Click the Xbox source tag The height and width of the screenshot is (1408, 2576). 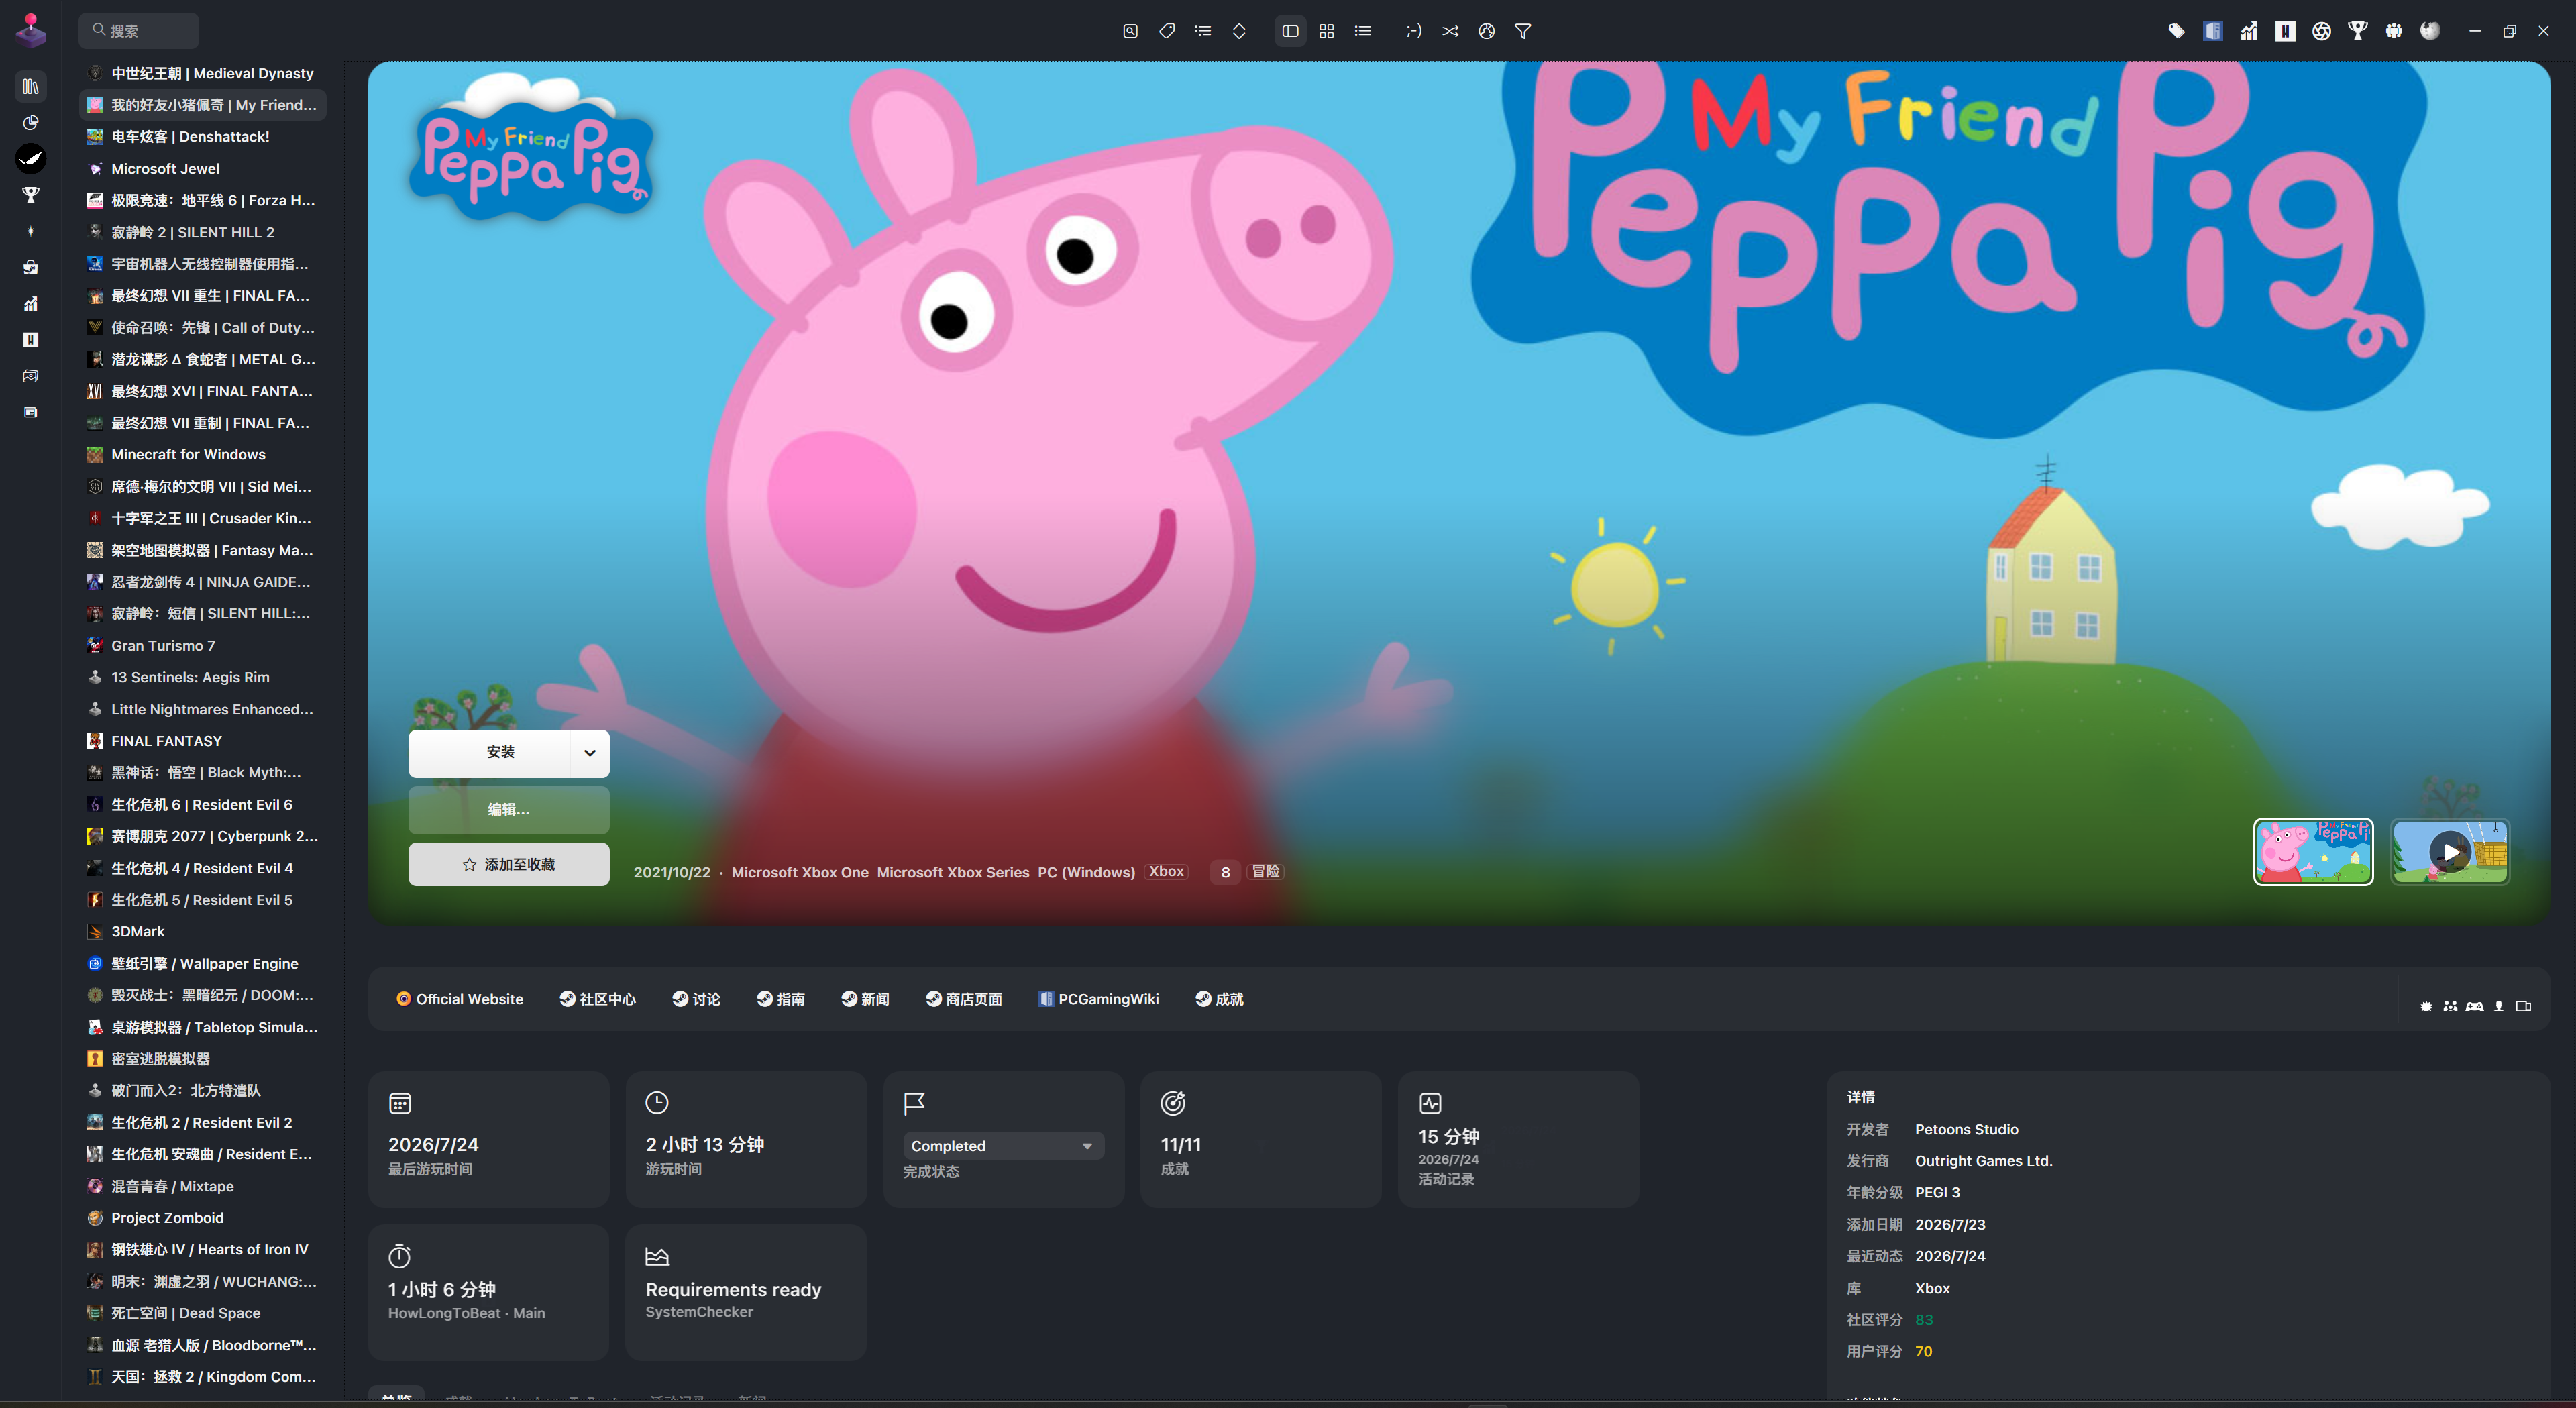pos(1166,872)
